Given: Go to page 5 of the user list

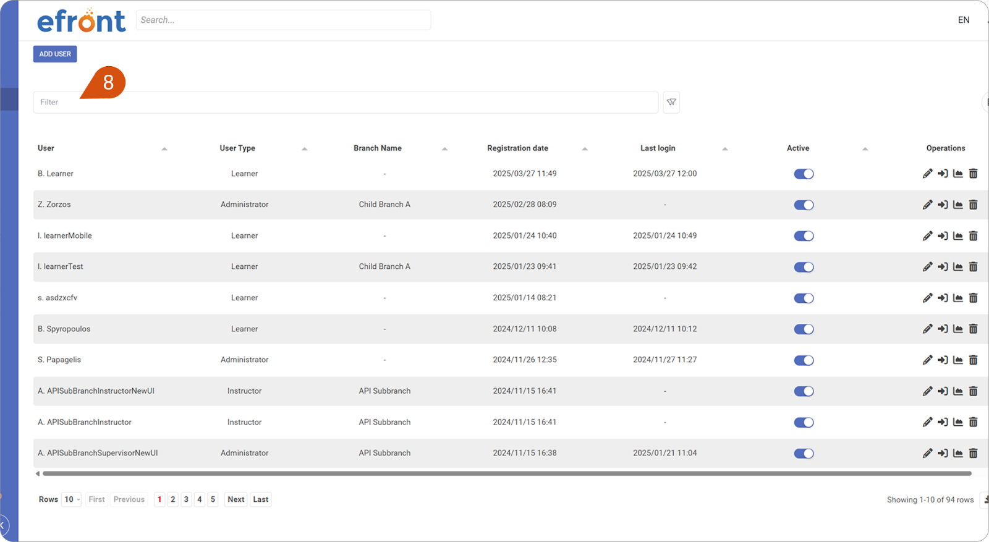Looking at the screenshot, I should click(213, 499).
